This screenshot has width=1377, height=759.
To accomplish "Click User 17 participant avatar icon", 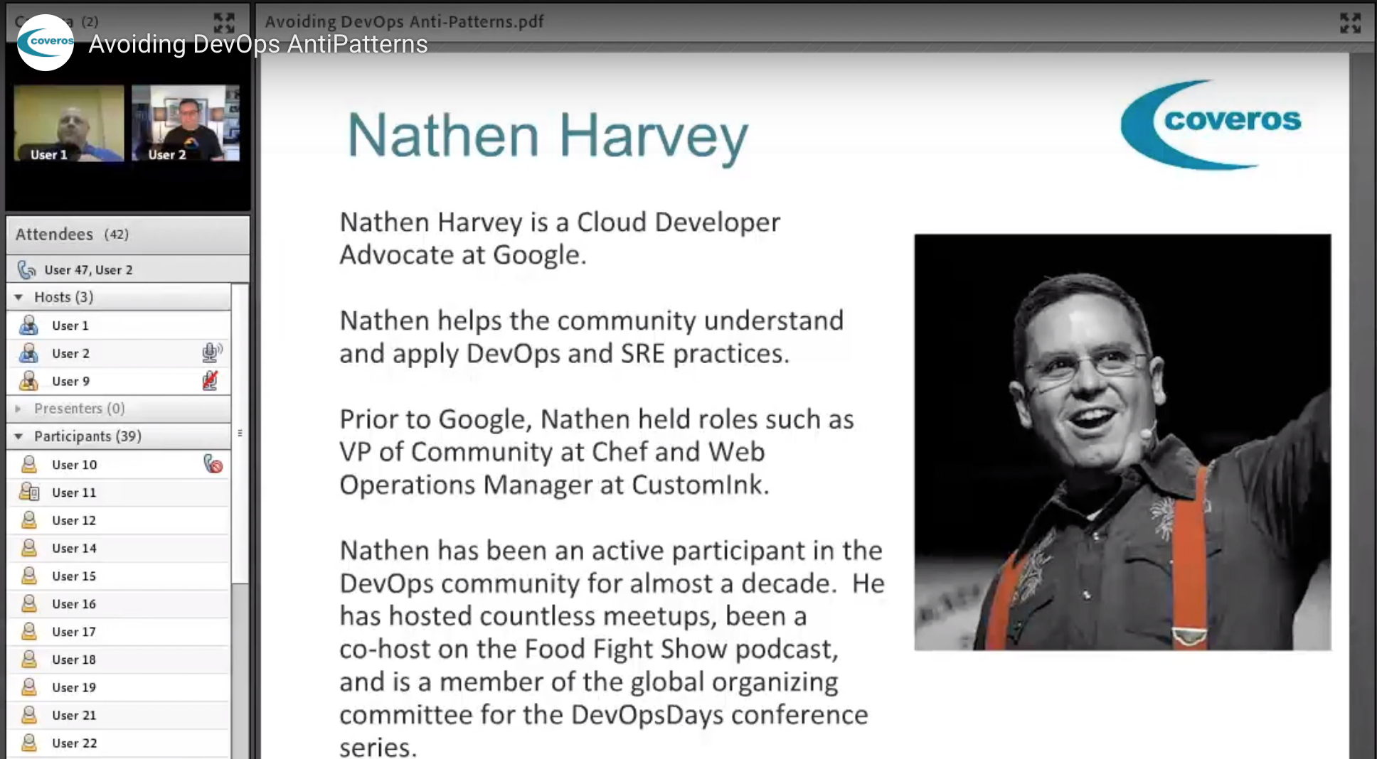I will pyautogui.click(x=28, y=631).
